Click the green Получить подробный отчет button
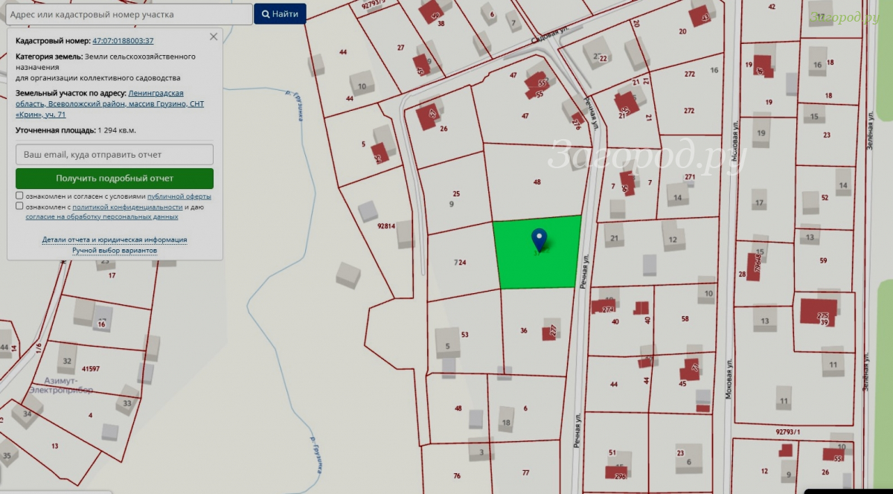 [x=115, y=179]
